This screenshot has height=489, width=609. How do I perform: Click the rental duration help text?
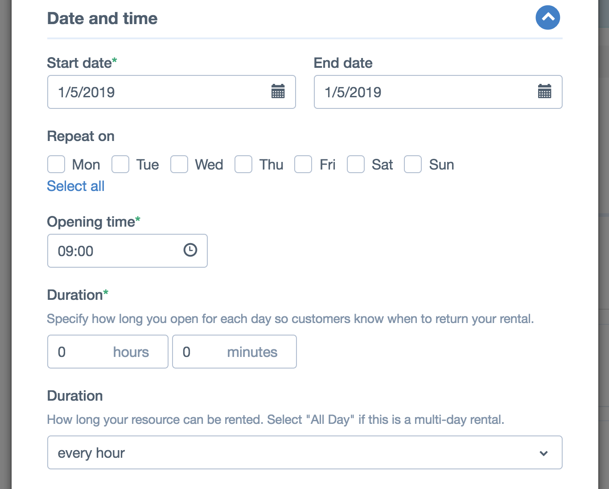point(276,420)
